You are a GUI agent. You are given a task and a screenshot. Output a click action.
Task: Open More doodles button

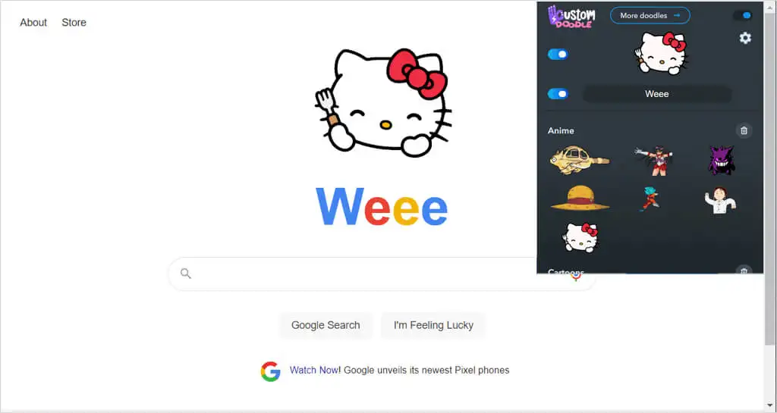point(650,15)
